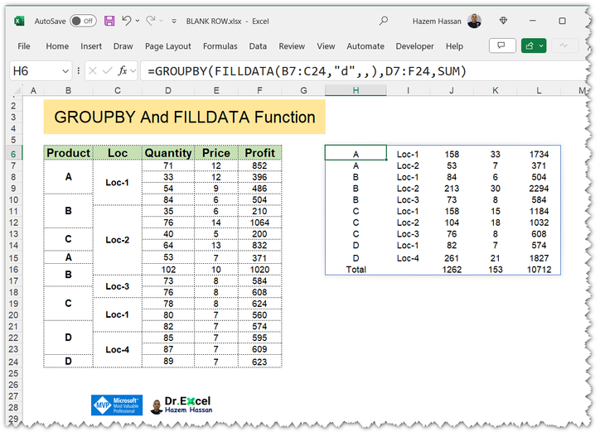Switch to the Insert tab
The height and width of the screenshot is (436, 600).
tap(91, 46)
